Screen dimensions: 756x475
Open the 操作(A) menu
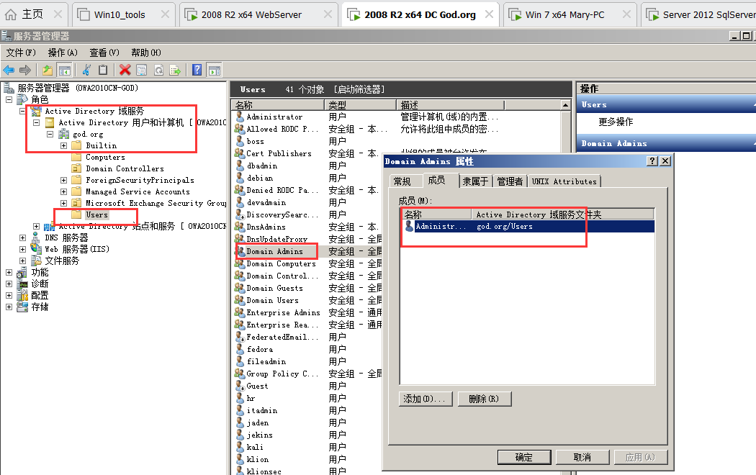(x=63, y=53)
